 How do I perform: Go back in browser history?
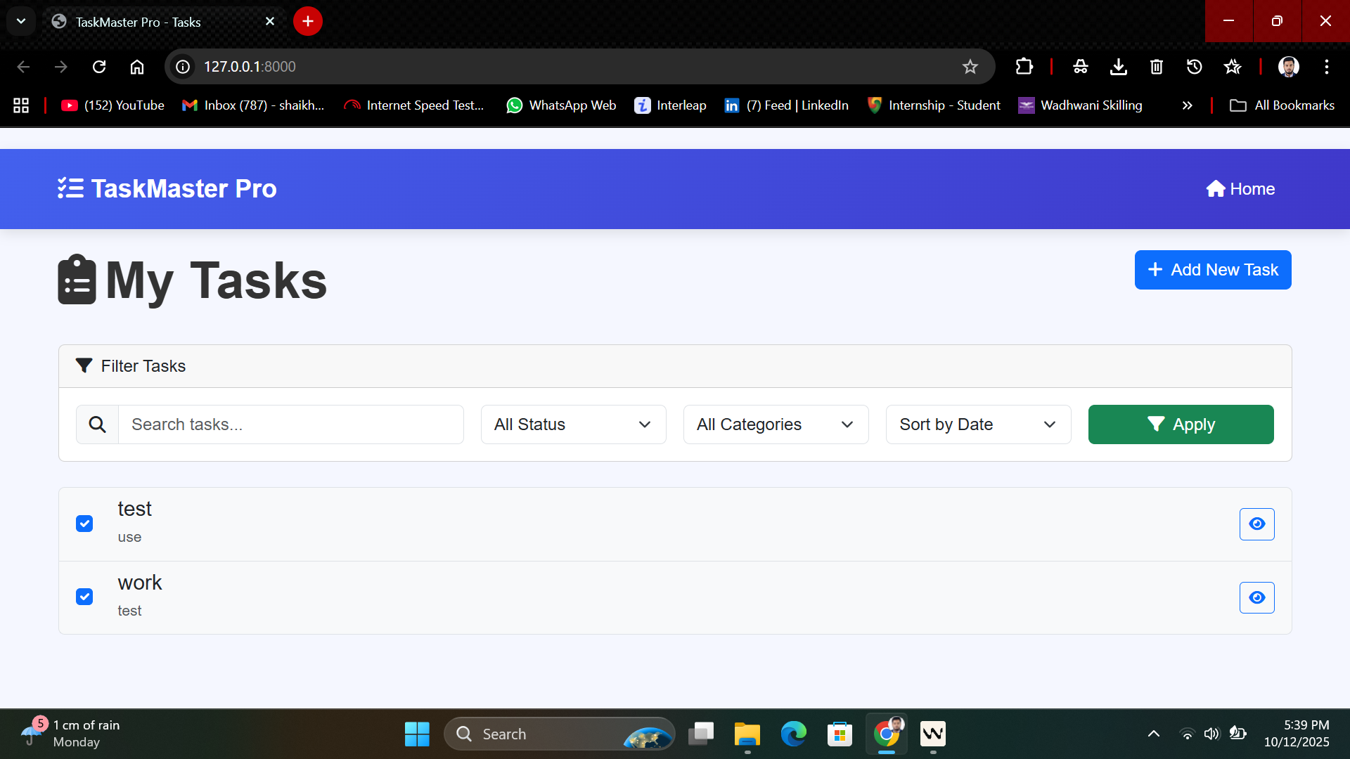(x=23, y=67)
